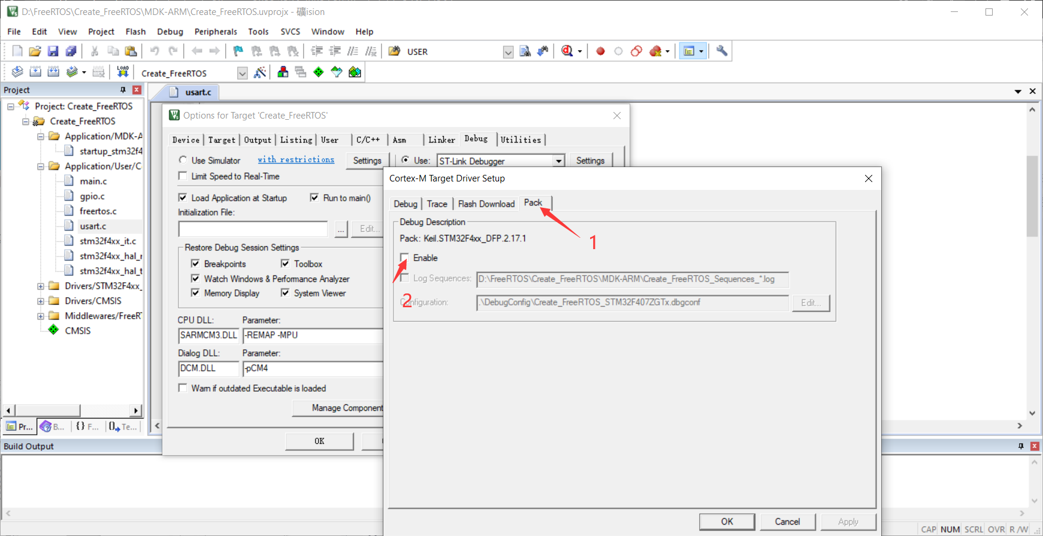Tick the Pack Enable checkbox

tap(404, 258)
